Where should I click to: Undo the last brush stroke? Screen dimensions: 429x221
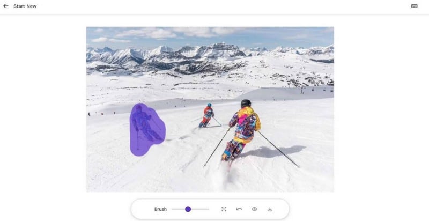[239, 209]
